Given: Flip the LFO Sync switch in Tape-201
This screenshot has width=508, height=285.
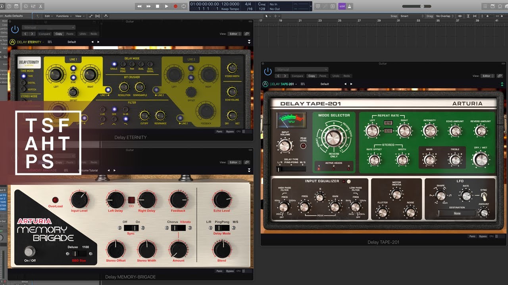Looking at the screenshot, I should tap(484, 196).
